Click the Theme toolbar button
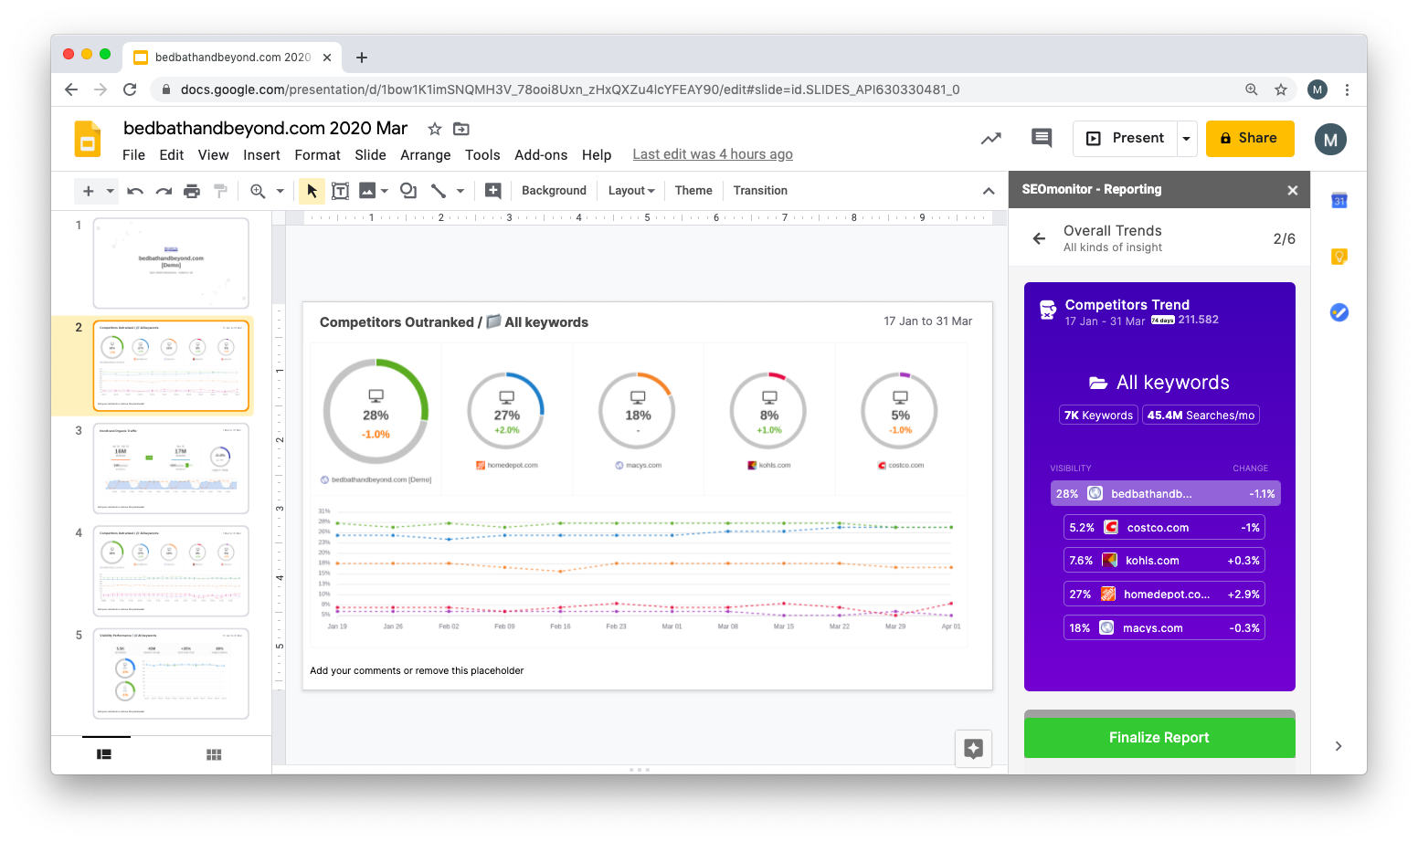The height and width of the screenshot is (842, 1418). point(693,191)
